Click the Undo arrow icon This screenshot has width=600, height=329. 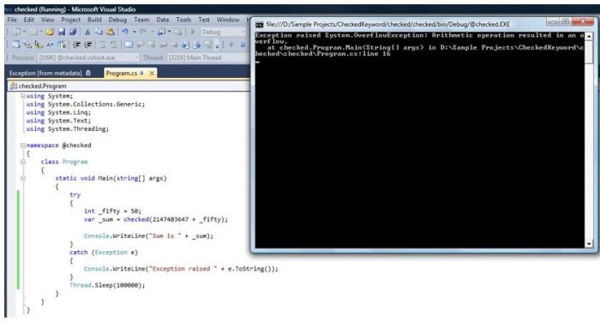click(x=125, y=32)
